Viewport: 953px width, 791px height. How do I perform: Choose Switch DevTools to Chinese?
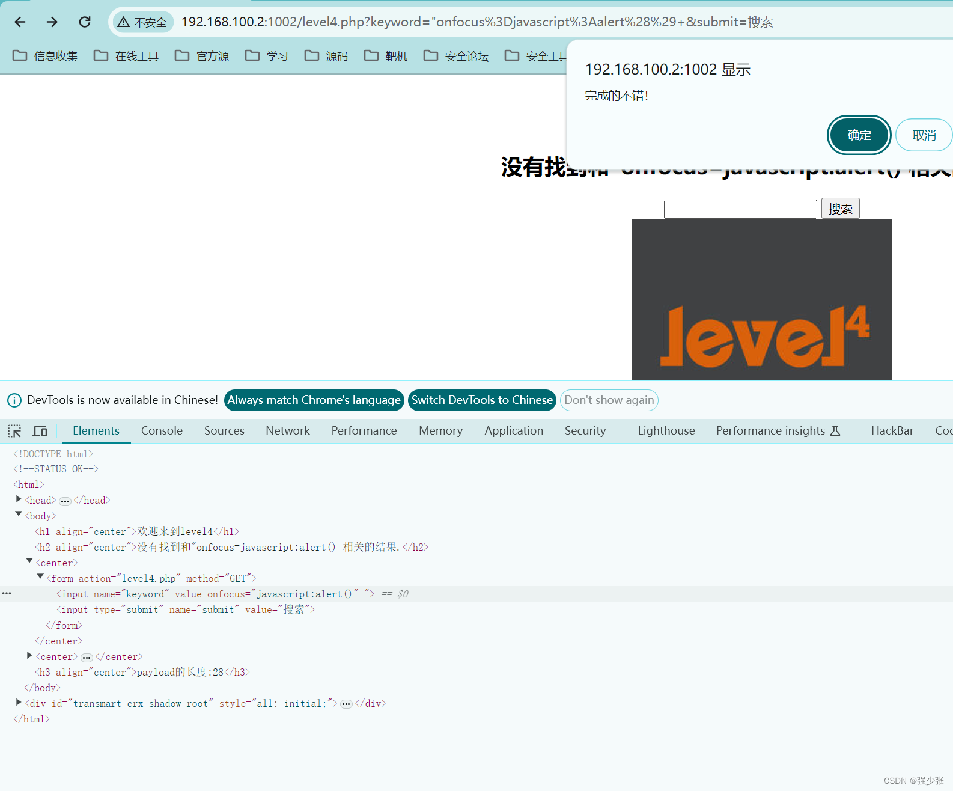[x=482, y=400]
